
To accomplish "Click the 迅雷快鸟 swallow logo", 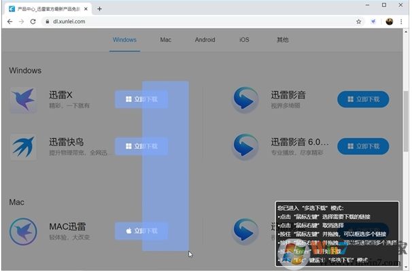I will [23, 147].
